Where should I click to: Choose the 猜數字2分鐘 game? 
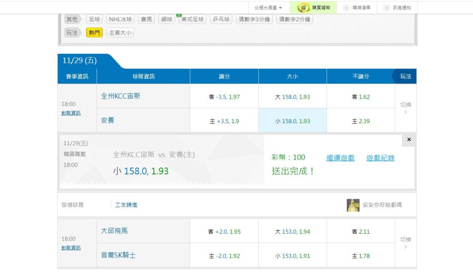295,19
